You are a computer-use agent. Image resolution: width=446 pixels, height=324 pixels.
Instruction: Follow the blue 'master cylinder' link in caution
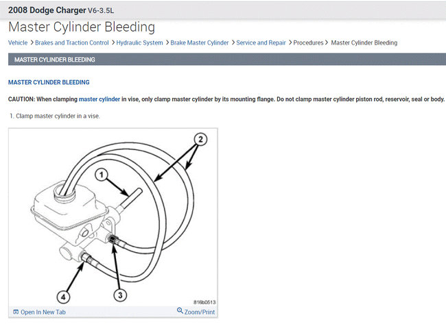click(x=99, y=99)
